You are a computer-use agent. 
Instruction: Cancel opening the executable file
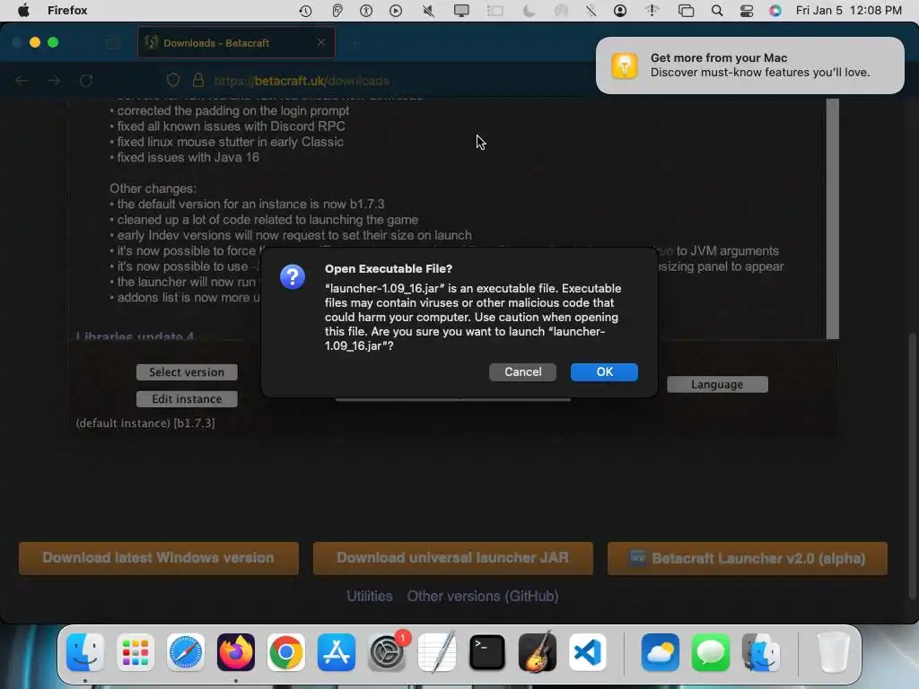coord(522,372)
